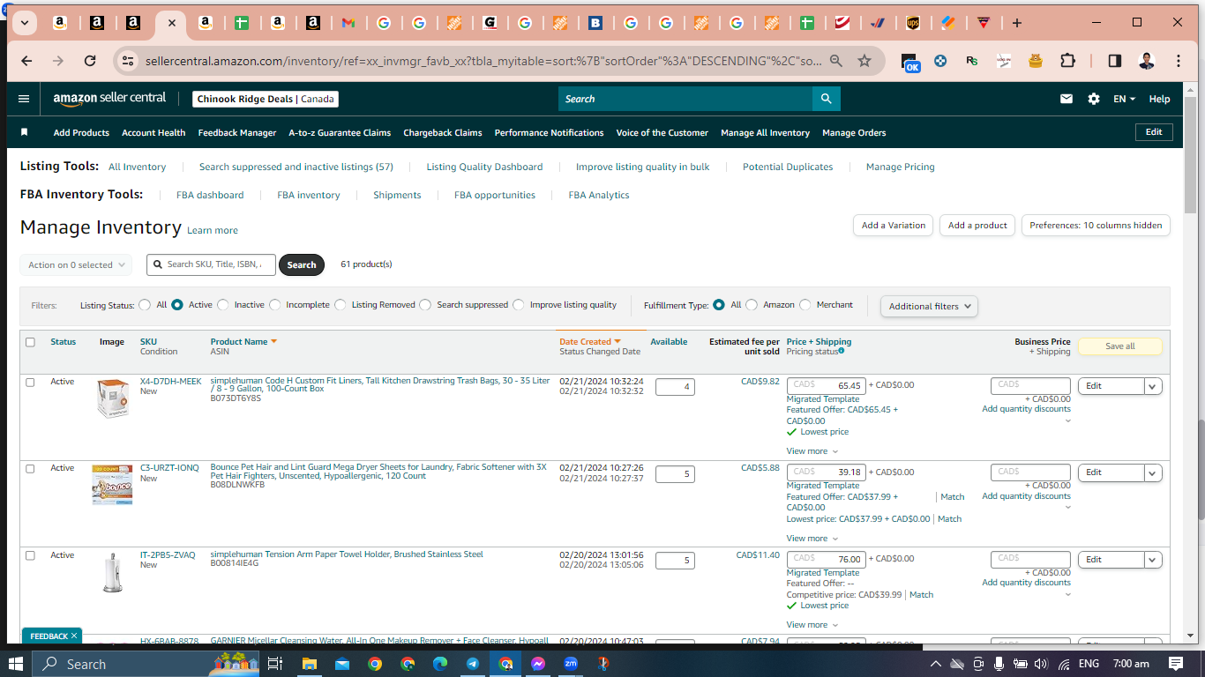Open the Seller Central hamburger menu
The height and width of the screenshot is (677, 1205).
point(24,99)
